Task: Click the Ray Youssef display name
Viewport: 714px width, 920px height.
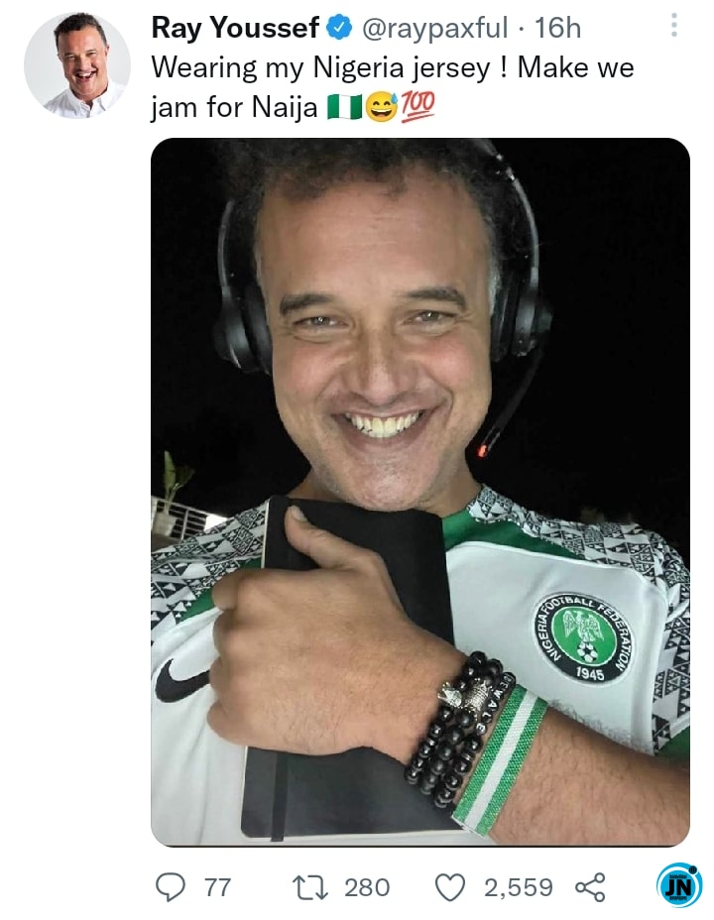Action: (235, 28)
